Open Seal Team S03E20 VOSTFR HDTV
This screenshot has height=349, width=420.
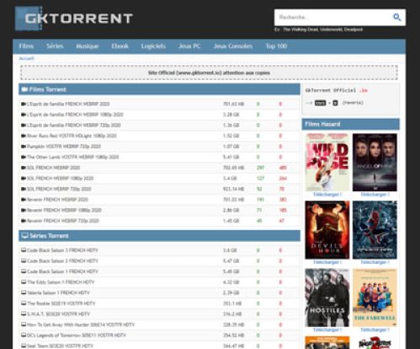tap(60, 346)
